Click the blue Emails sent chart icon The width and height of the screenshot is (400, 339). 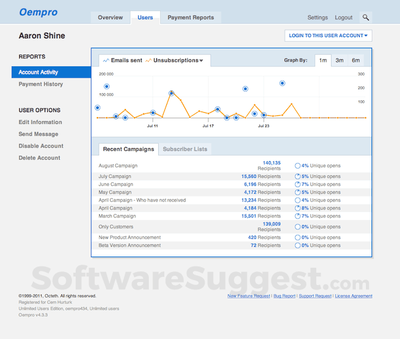click(x=106, y=61)
